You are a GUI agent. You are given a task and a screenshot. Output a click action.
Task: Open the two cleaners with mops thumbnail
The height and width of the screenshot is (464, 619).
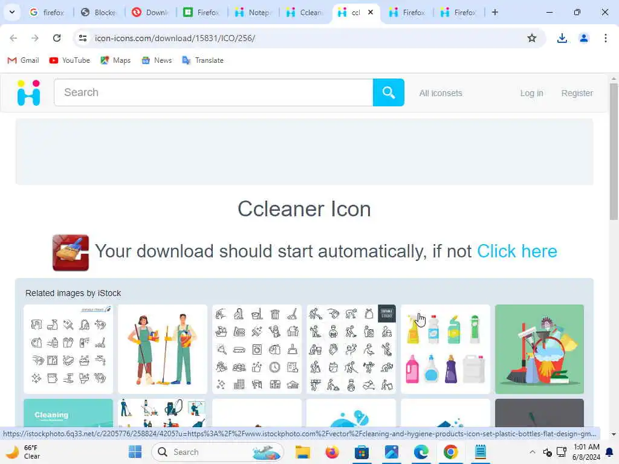[x=162, y=349]
